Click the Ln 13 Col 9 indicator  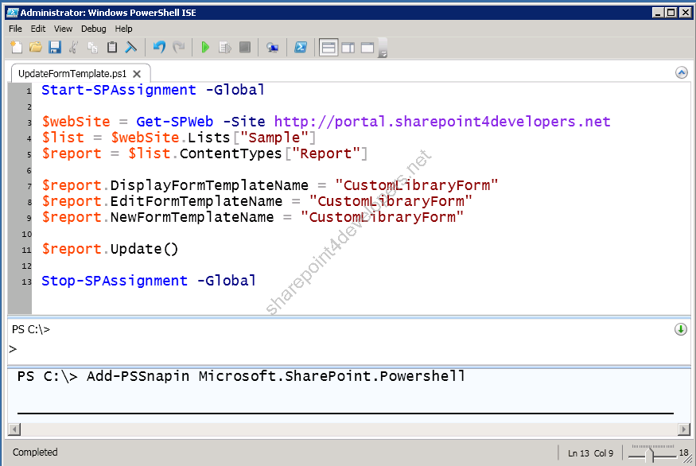(x=590, y=453)
